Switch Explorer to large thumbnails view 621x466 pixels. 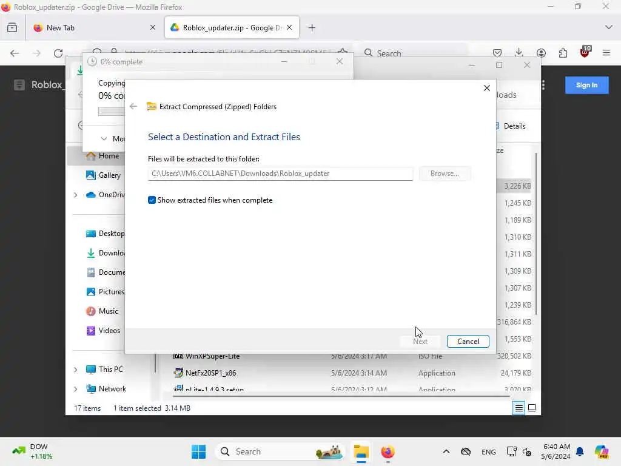click(x=532, y=408)
